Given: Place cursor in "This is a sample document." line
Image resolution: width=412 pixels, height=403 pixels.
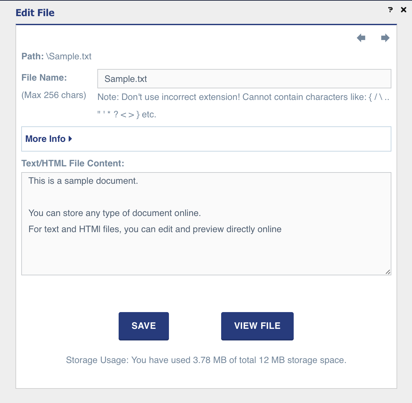Looking at the screenshot, I should (x=83, y=181).
